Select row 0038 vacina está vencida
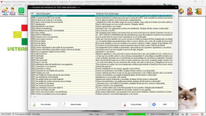 tap(102, 18)
